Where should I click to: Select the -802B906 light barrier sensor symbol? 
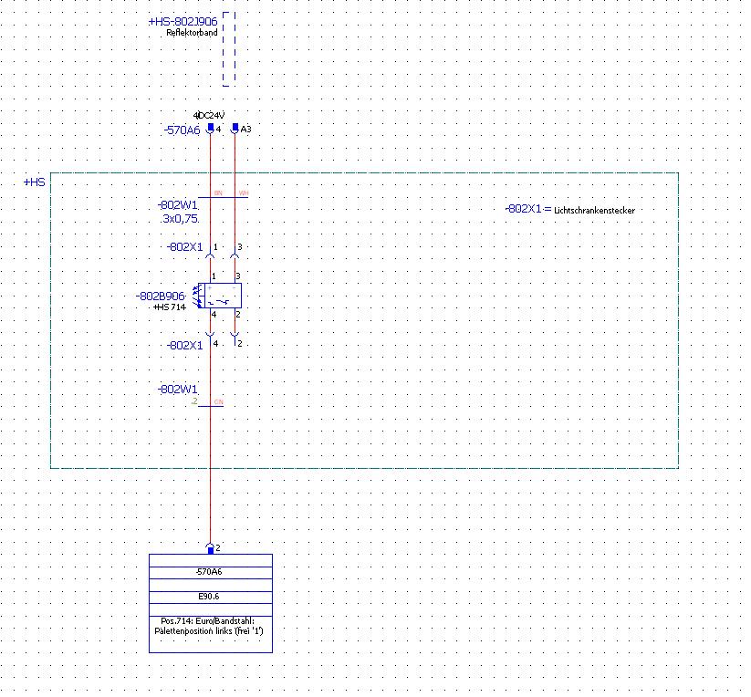point(221,297)
